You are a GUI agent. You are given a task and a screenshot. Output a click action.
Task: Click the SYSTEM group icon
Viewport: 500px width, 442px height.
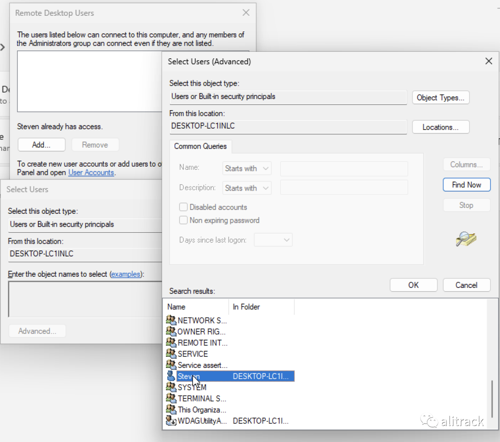[x=171, y=387]
